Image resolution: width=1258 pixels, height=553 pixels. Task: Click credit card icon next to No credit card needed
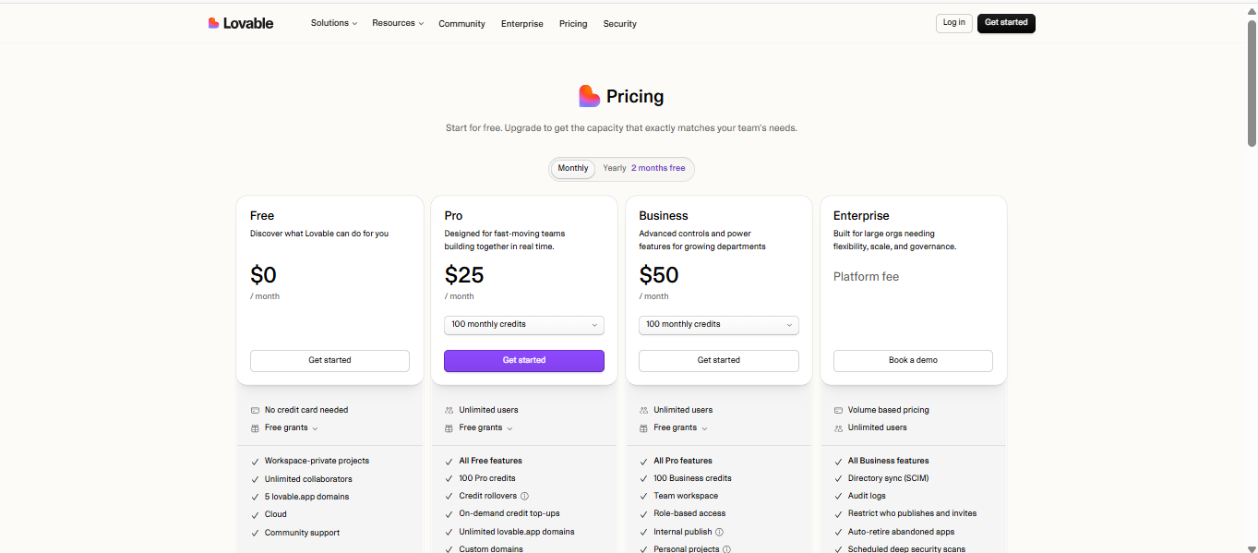click(255, 410)
